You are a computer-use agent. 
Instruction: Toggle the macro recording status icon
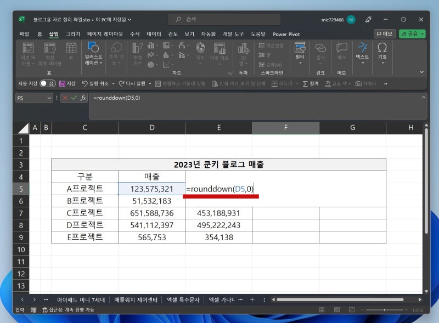tap(33, 310)
